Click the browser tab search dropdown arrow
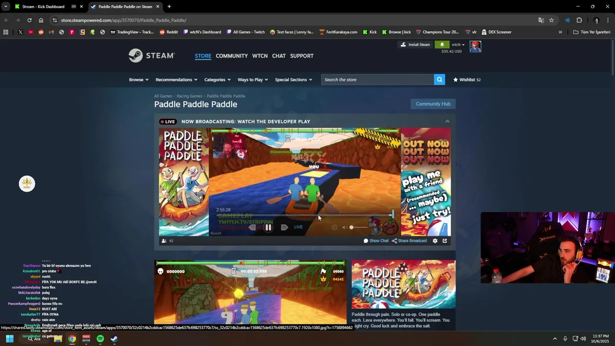 click(5, 7)
